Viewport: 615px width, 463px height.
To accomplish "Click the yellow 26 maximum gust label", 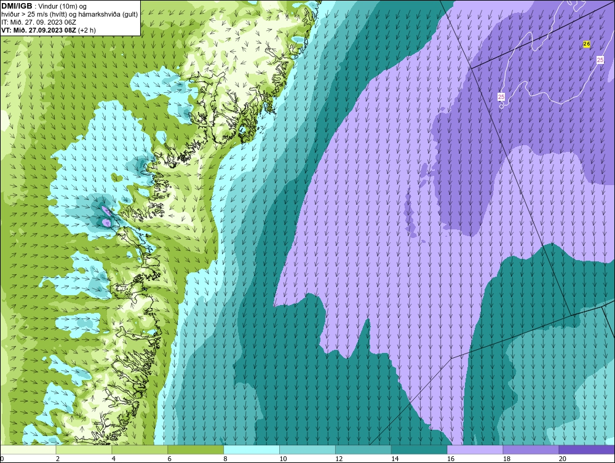I will point(586,44).
